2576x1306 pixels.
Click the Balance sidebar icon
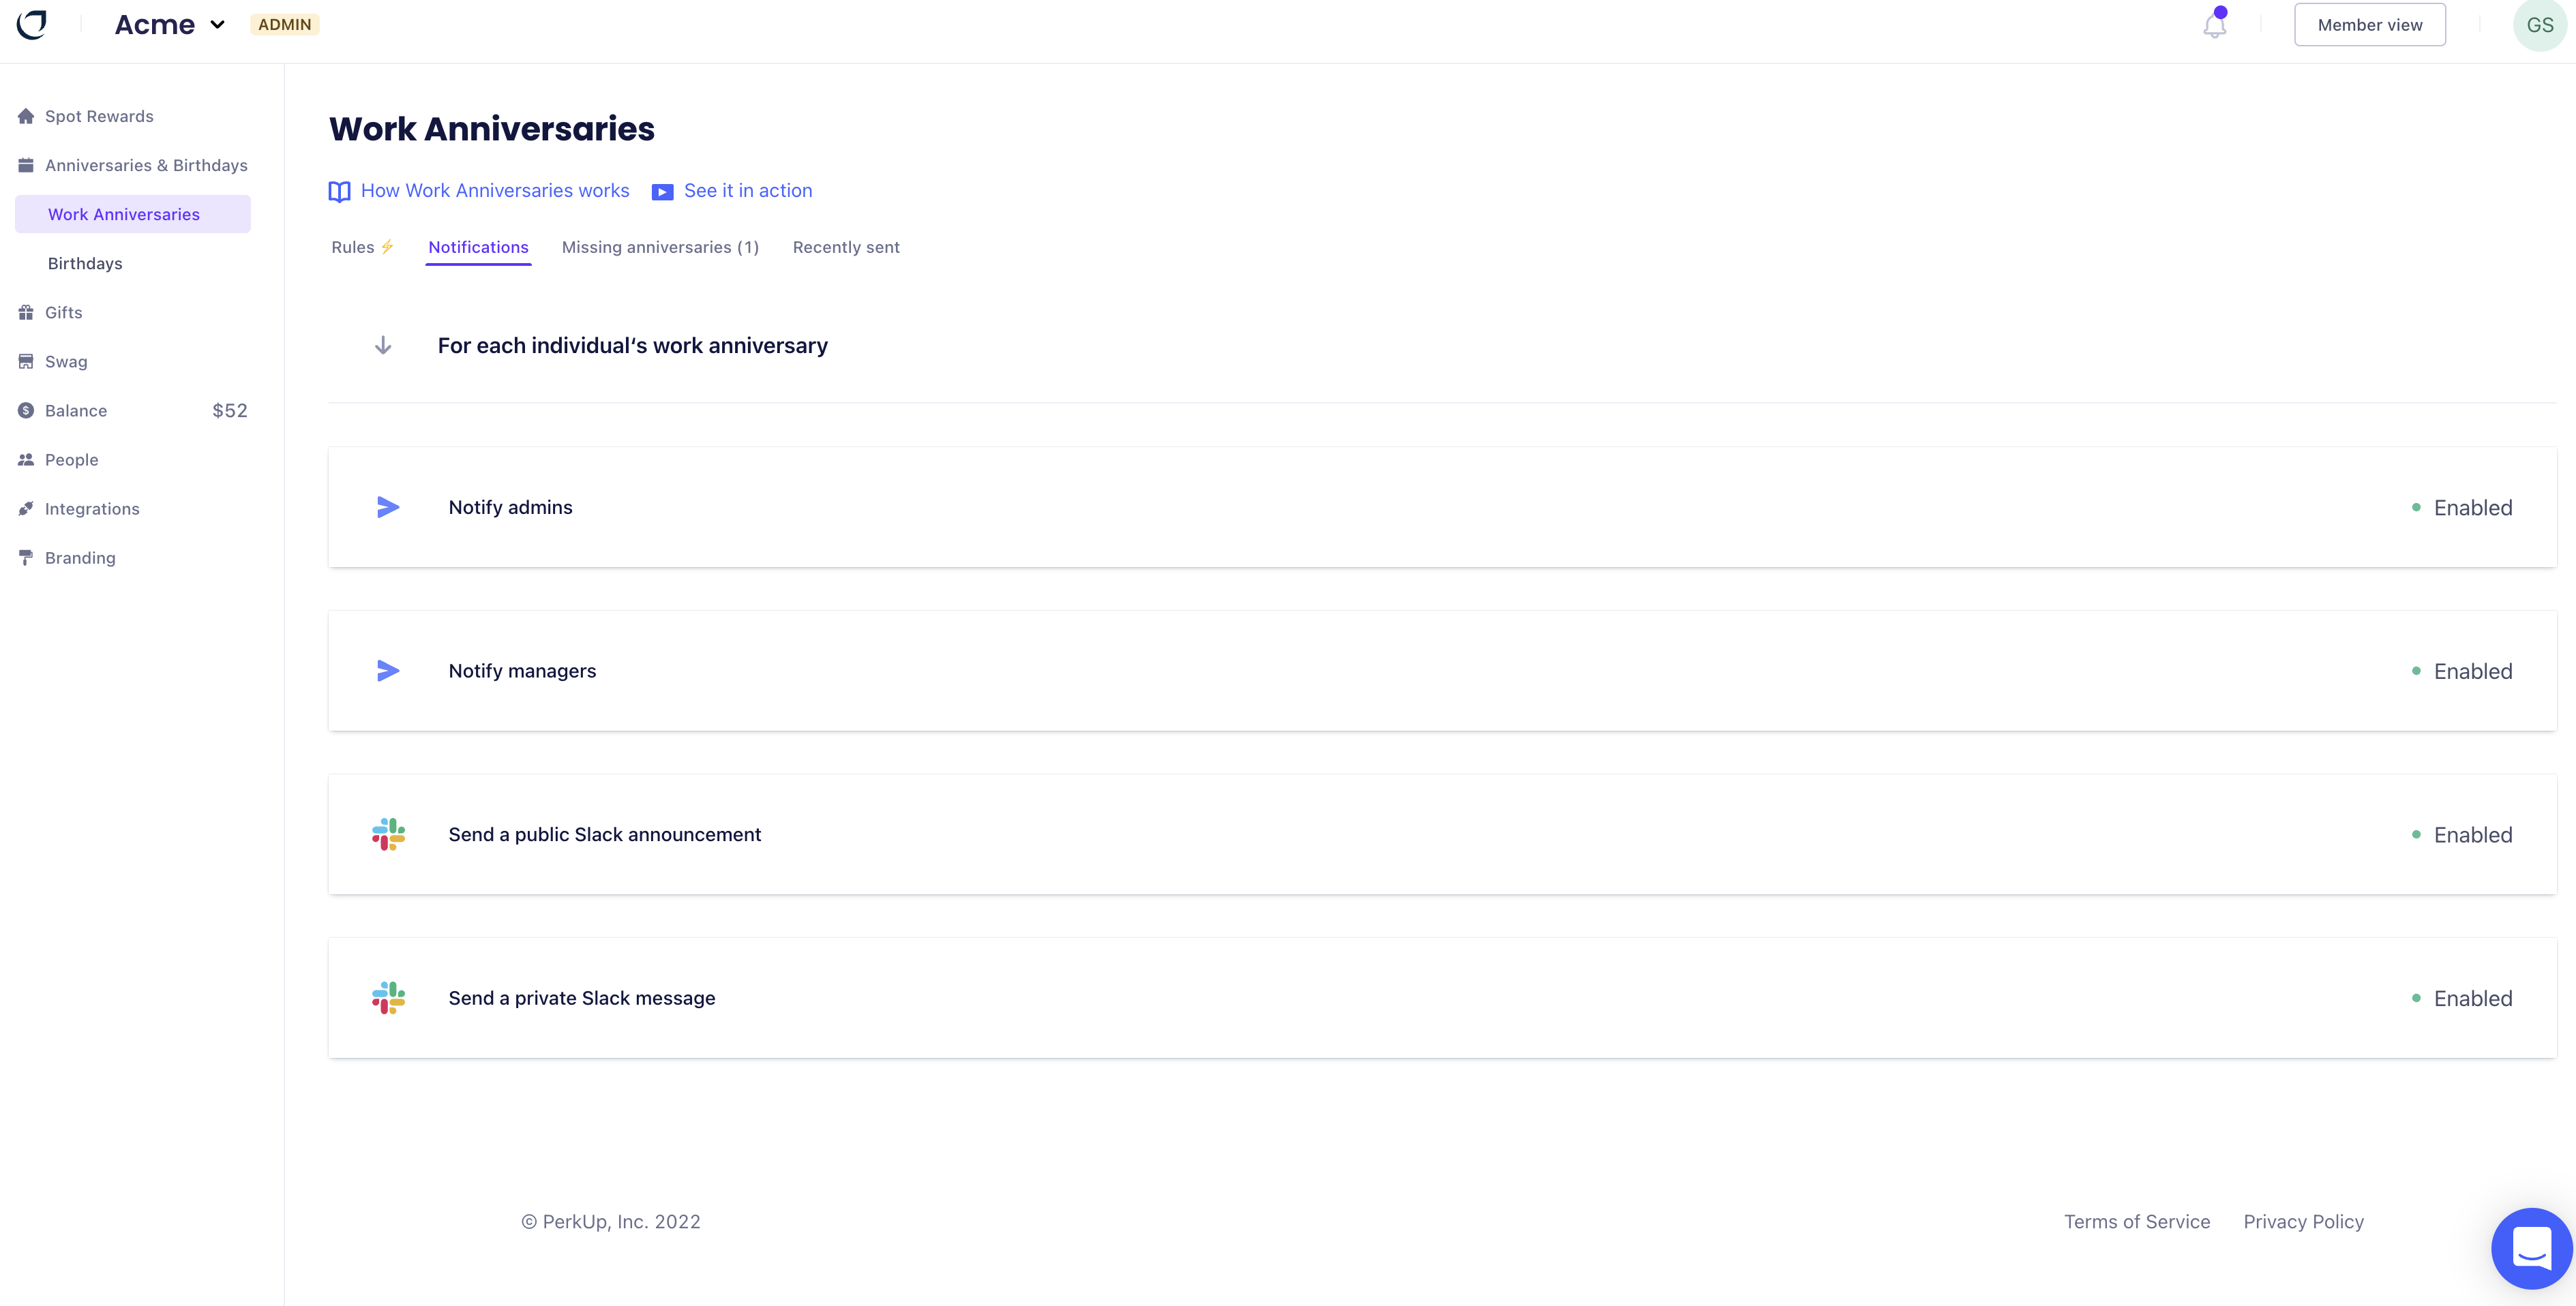click(x=25, y=410)
